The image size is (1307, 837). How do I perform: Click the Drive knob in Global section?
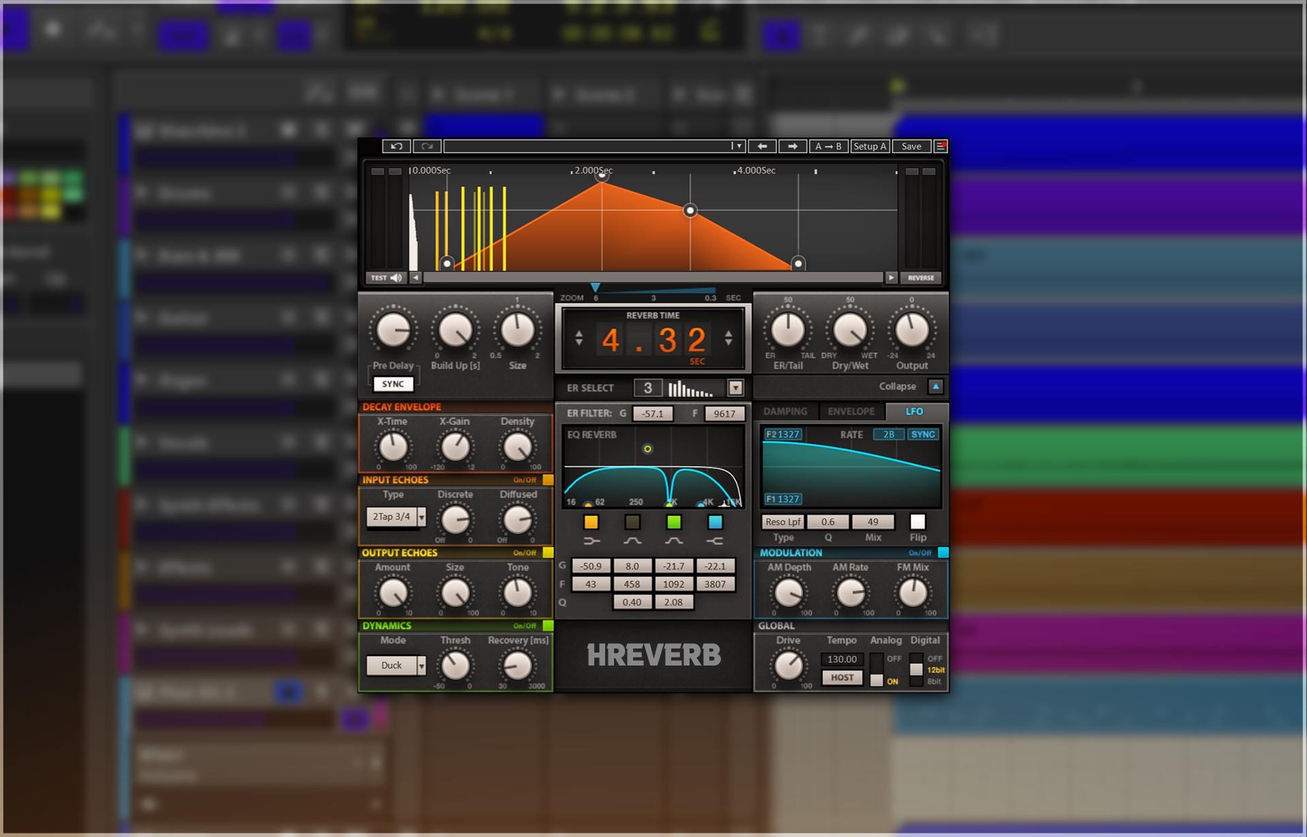coord(789,666)
